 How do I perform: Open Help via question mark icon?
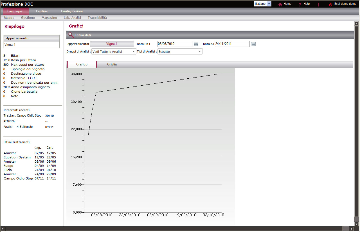click(300, 4)
